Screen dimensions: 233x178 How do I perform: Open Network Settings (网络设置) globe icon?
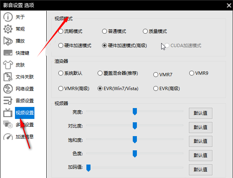(x=8, y=89)
